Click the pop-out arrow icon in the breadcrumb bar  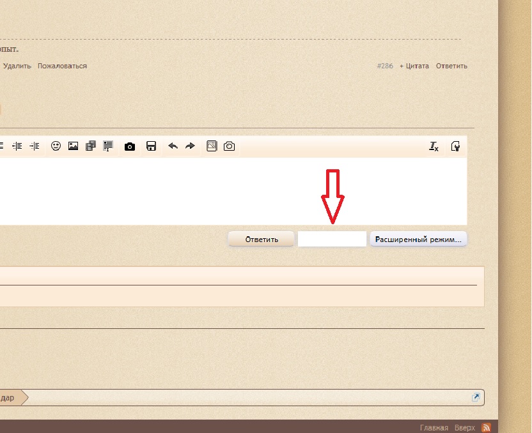[x=476, y=397]
